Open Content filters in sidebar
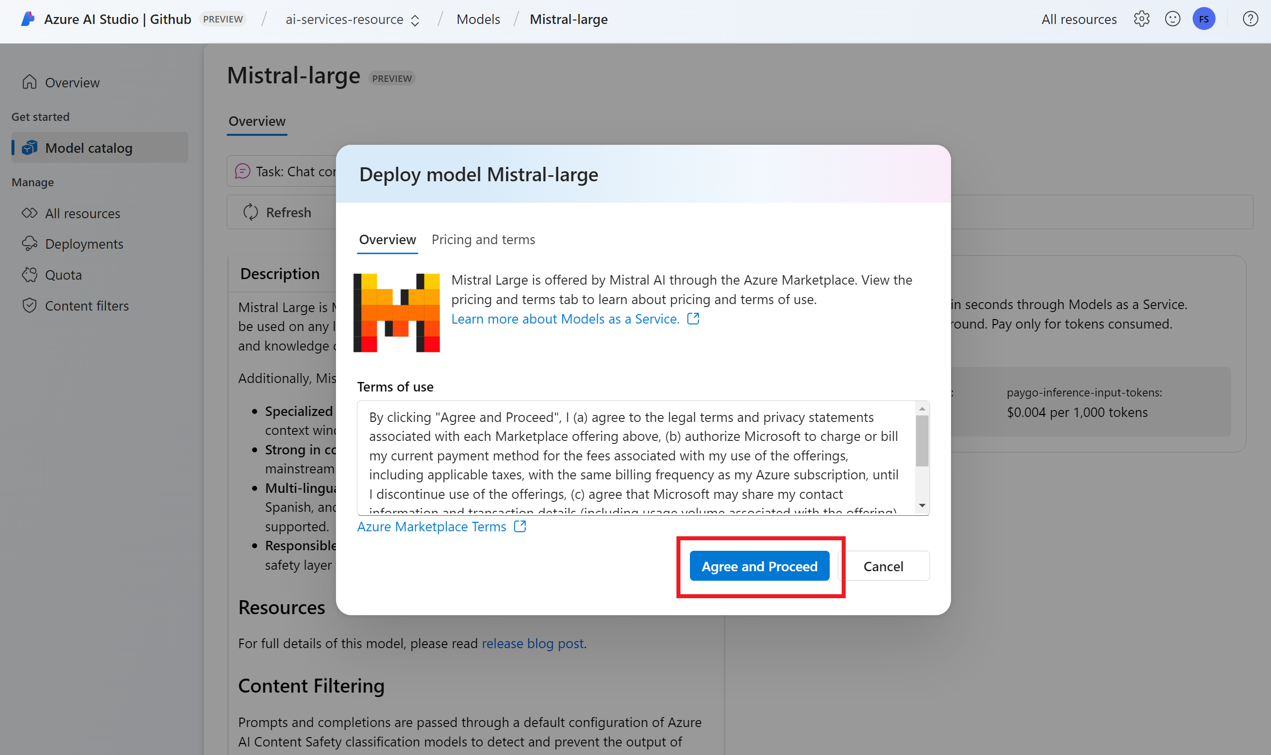This screenshot has height=755, width=1271. (x=86, y=305)
